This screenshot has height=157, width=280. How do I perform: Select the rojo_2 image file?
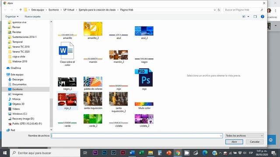click(67, 101)
